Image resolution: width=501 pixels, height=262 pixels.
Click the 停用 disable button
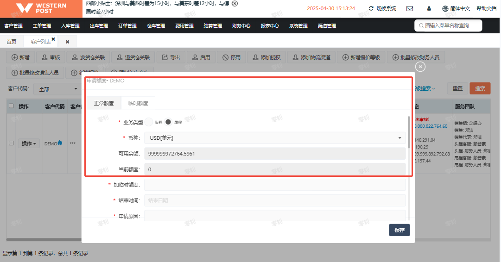[231, 57]
